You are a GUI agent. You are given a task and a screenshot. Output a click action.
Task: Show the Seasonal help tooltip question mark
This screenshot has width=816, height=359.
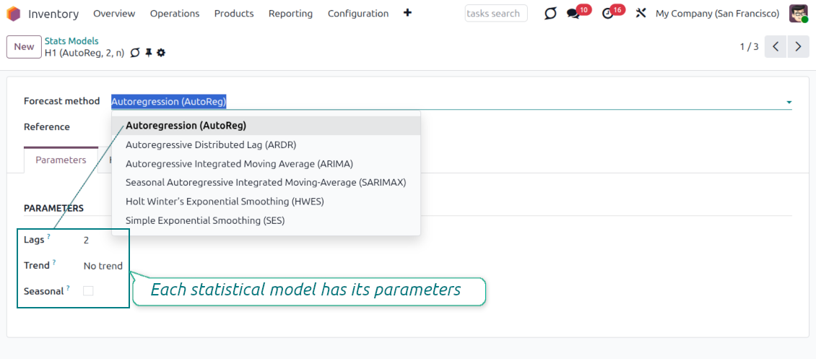point(68,287)
